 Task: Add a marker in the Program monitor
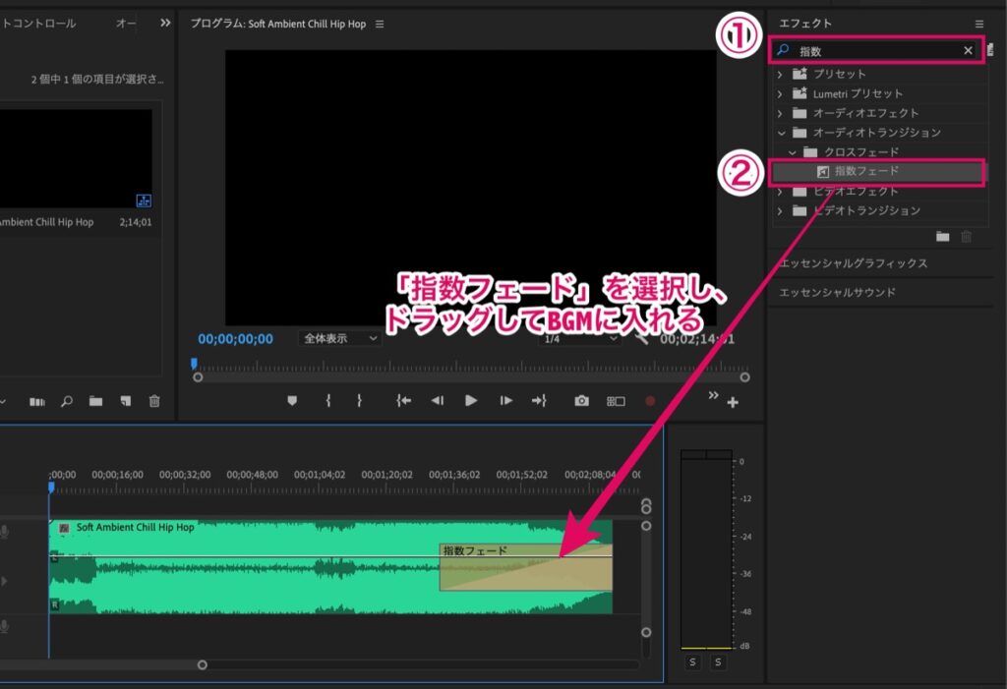tap(292, 401)
